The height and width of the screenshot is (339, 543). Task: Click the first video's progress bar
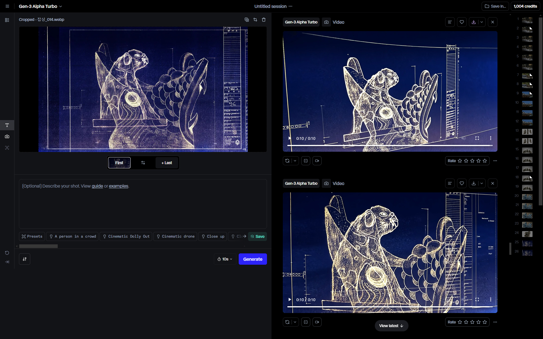[390, 145]
